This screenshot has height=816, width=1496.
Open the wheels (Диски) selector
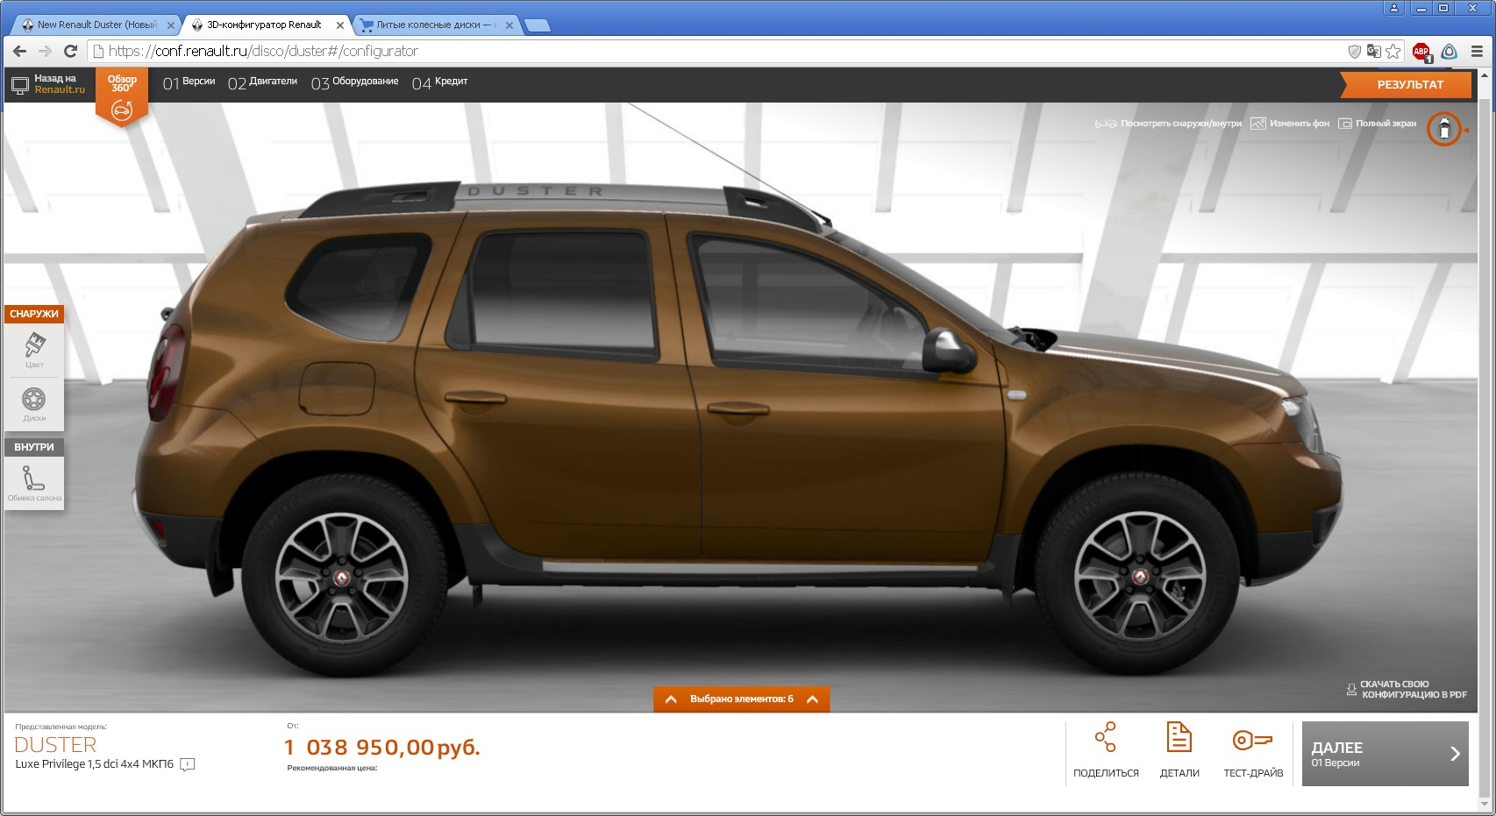tap(34, 404)
